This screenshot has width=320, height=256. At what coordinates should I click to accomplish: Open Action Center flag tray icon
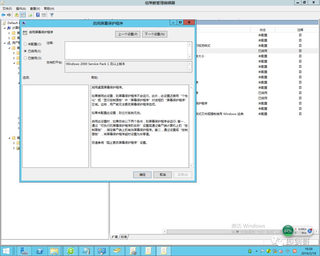pos(263,251)
